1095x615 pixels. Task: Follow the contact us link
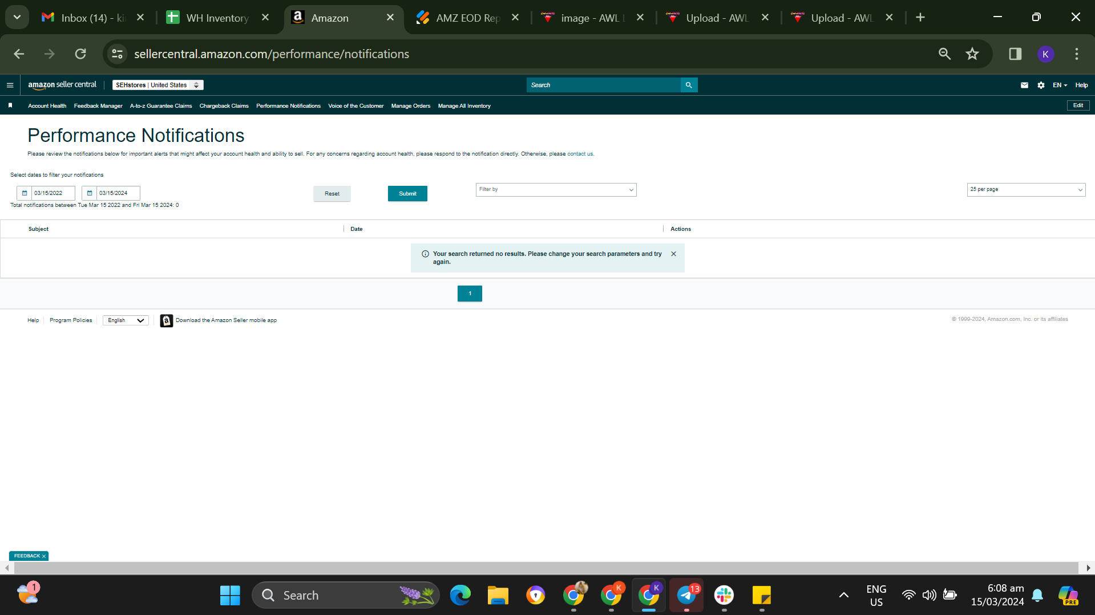pyautogui.click(x=580, y=154)
